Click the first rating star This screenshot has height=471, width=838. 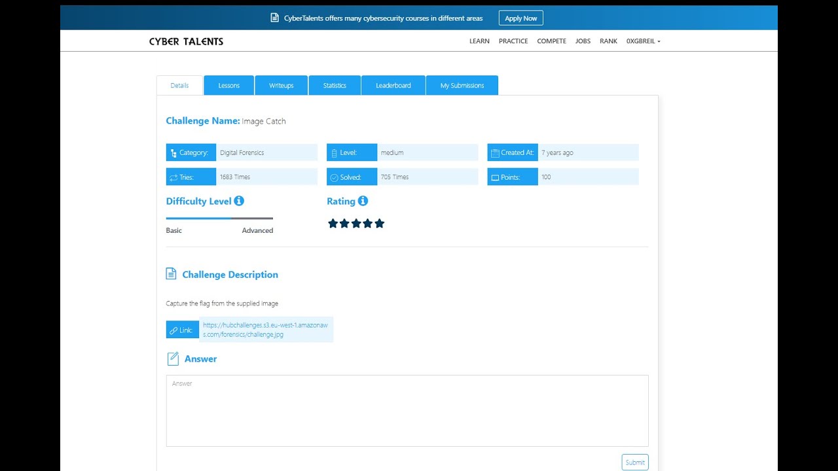click(333, 224)
